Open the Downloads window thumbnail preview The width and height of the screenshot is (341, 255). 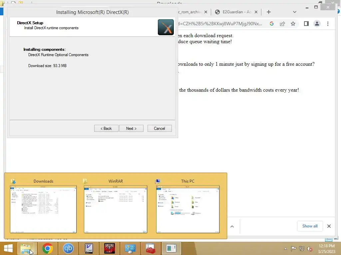tap(43, 209)
